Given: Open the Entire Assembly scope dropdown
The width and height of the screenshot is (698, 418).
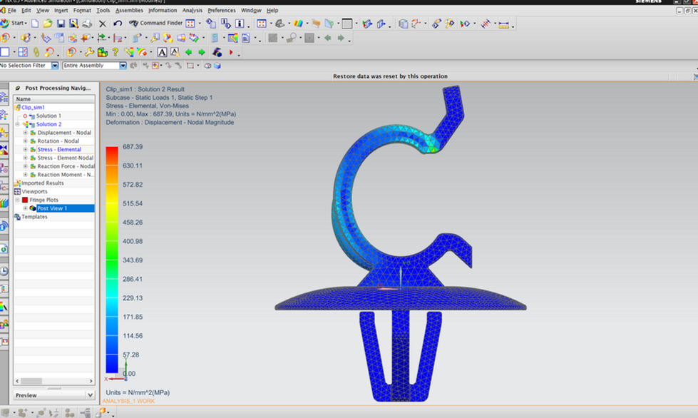Looking at the screenshot, I should pyautogui.click(x=123, y=66).
